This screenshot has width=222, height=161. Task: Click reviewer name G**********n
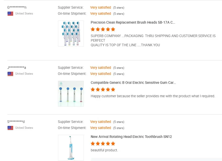(x=17, y=7)
